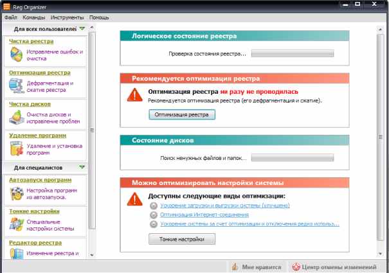Click sidebar scrollbar up arrow
Image resolution: width=389 pixels, height=273 pixels.
point(92,28)
